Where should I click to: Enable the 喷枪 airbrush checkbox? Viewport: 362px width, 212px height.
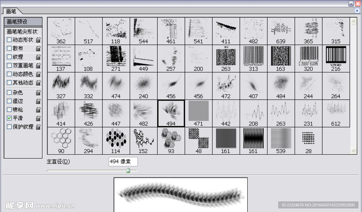pyautogui.click(x=9, y=109)
